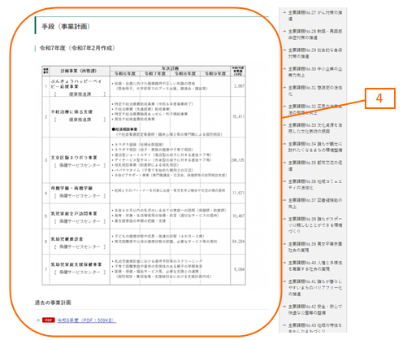Click row 2 不妊治療に係る支援
The image size is (407, 340).
(x=71, y=111)
